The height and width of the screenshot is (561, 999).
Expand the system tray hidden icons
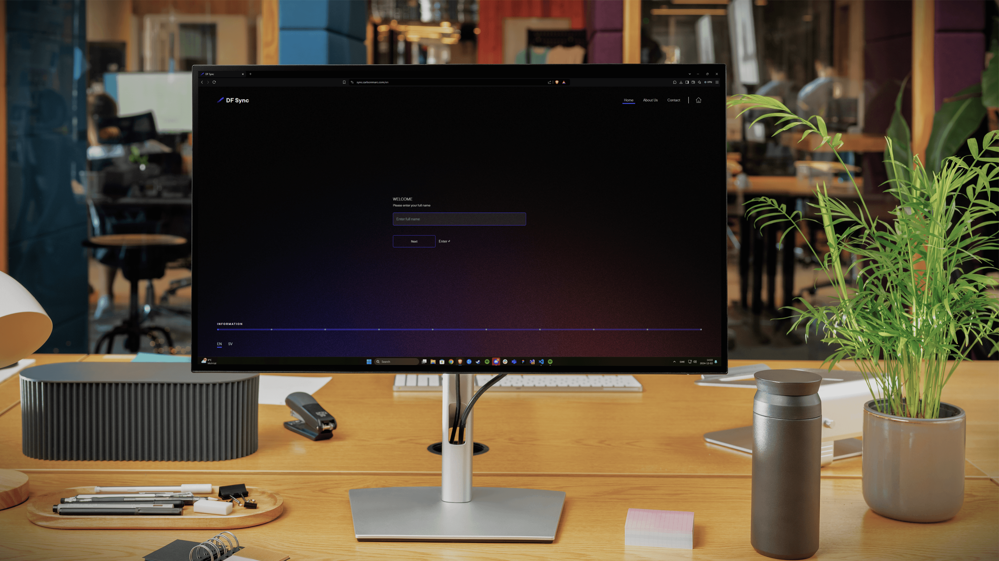click(674, 362)
